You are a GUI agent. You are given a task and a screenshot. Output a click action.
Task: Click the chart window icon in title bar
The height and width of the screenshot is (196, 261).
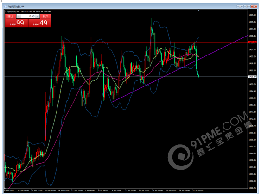(x=6, y=6)
